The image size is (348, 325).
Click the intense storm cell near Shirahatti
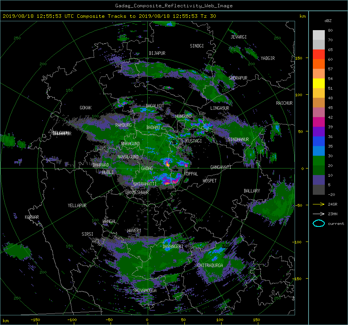170,180
